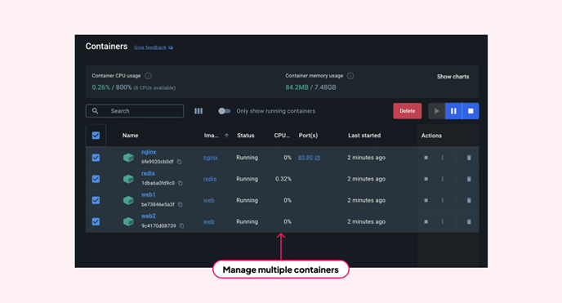562x303 pixels.
Task: Stop the nginx container
Action: point(426,158)
